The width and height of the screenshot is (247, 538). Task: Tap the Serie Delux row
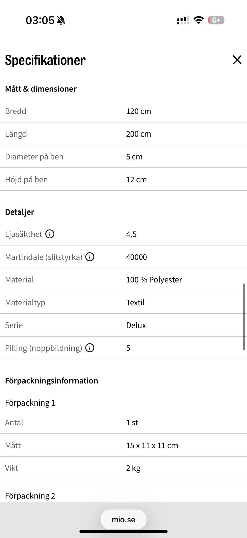coord(123,325)
